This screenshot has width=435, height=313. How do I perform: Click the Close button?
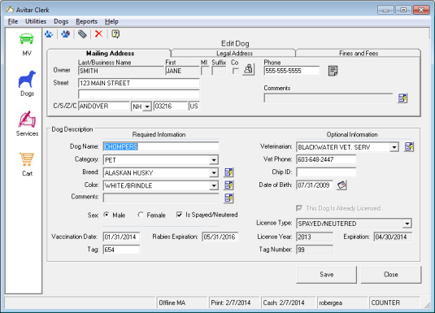click(391, 275)
